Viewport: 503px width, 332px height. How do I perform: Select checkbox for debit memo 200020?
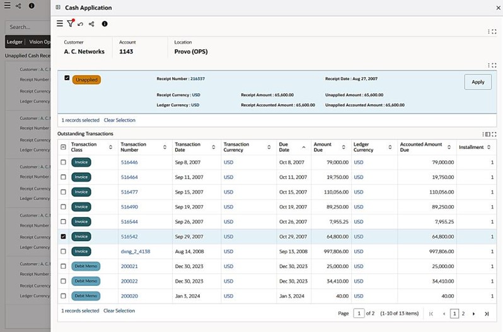click(x=63, y=296)
